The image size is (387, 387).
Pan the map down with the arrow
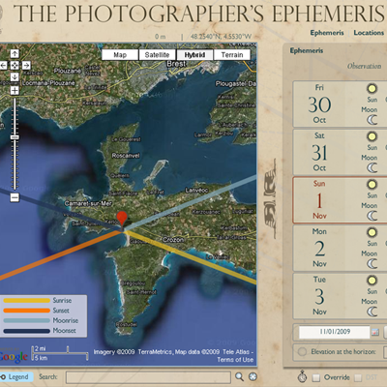pos(15,77)
